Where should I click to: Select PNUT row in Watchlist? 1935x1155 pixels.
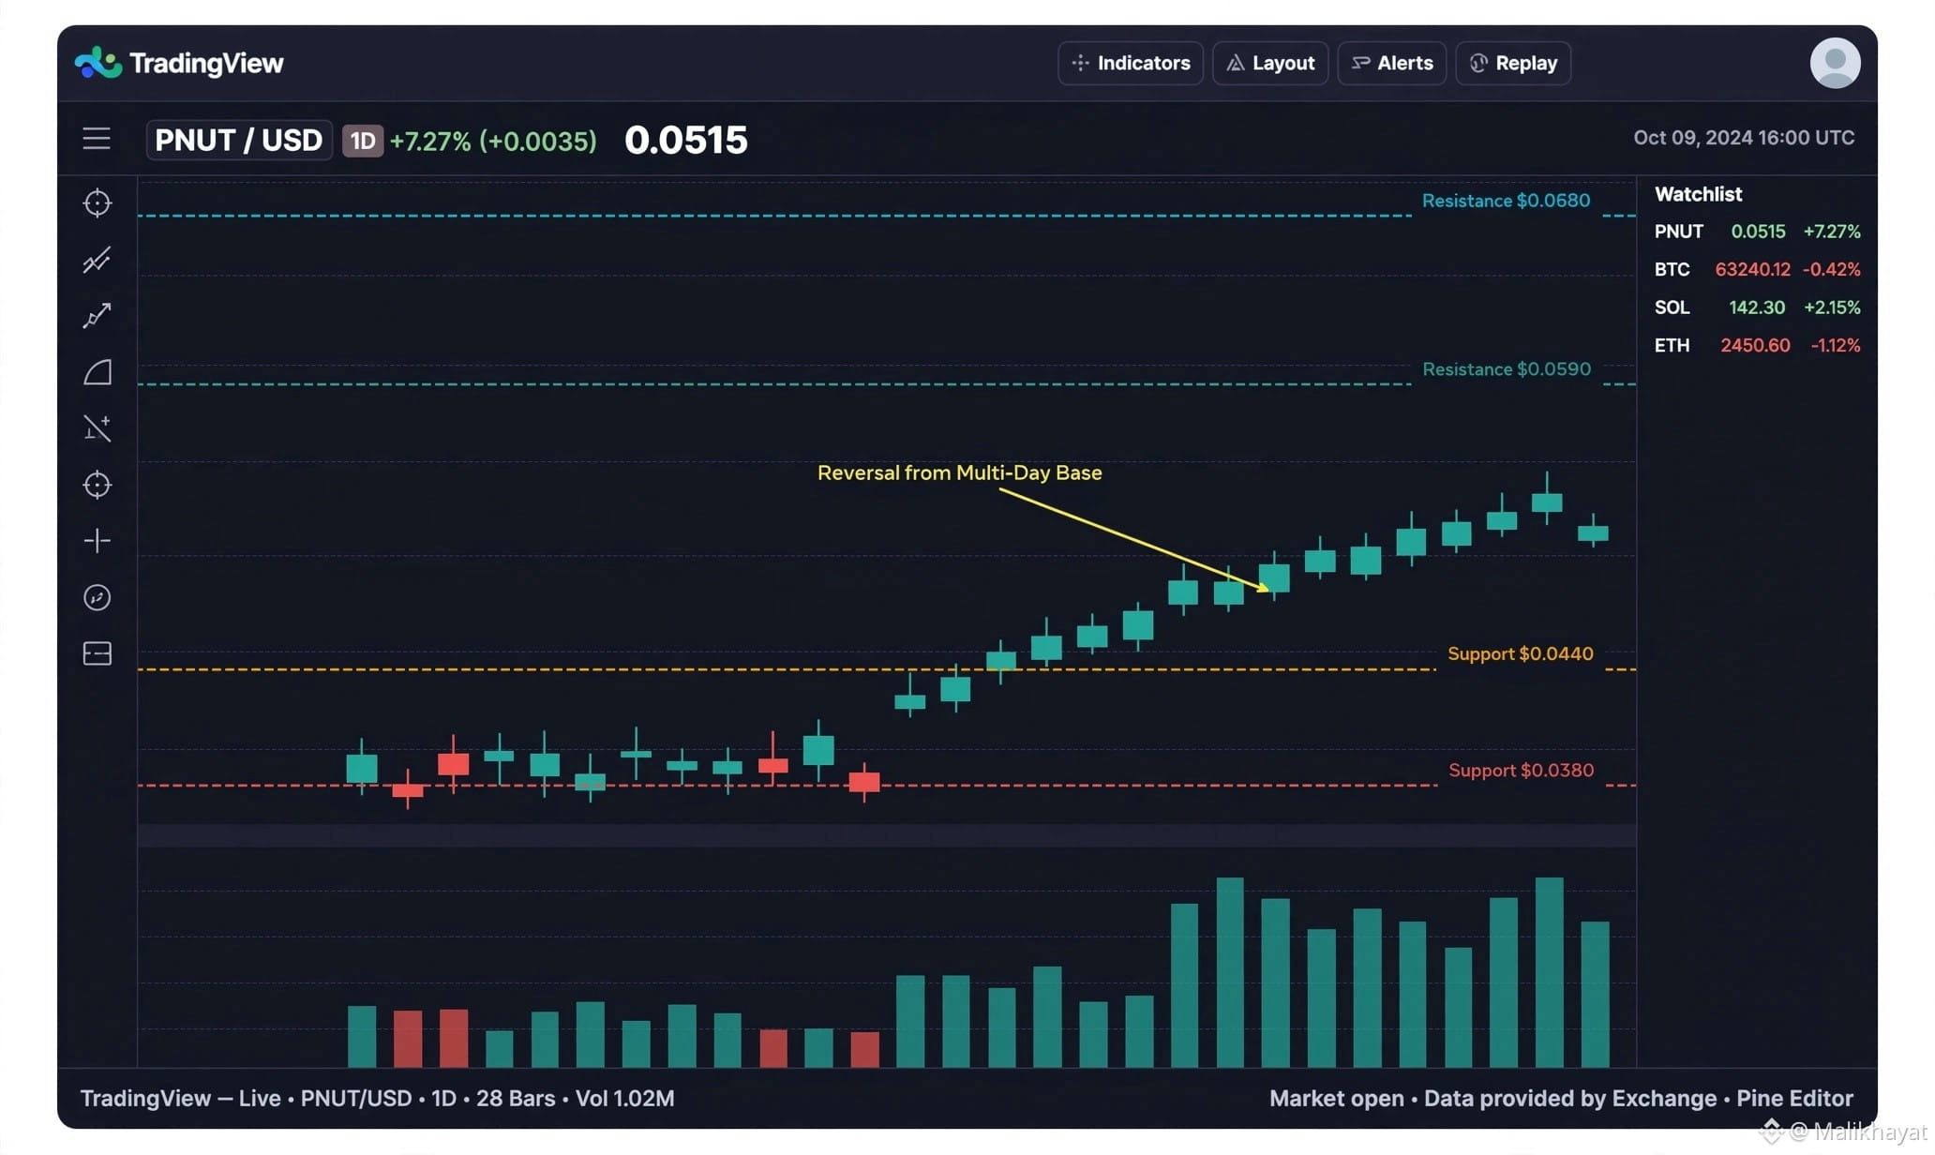tap(1757, 232)
